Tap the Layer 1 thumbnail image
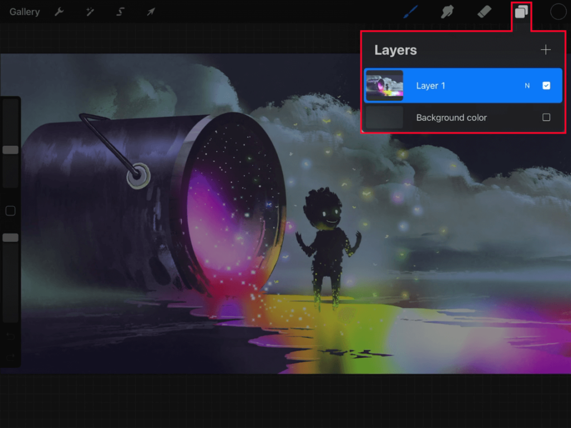The image size is (571, 428). (x=385, y=85)
